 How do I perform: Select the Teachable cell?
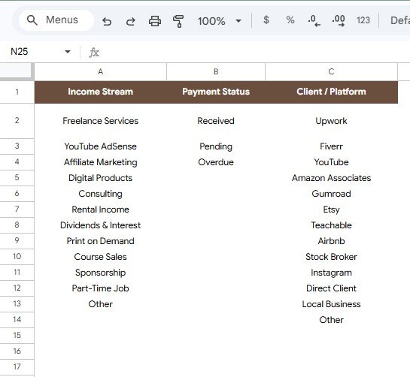(331, 225)
